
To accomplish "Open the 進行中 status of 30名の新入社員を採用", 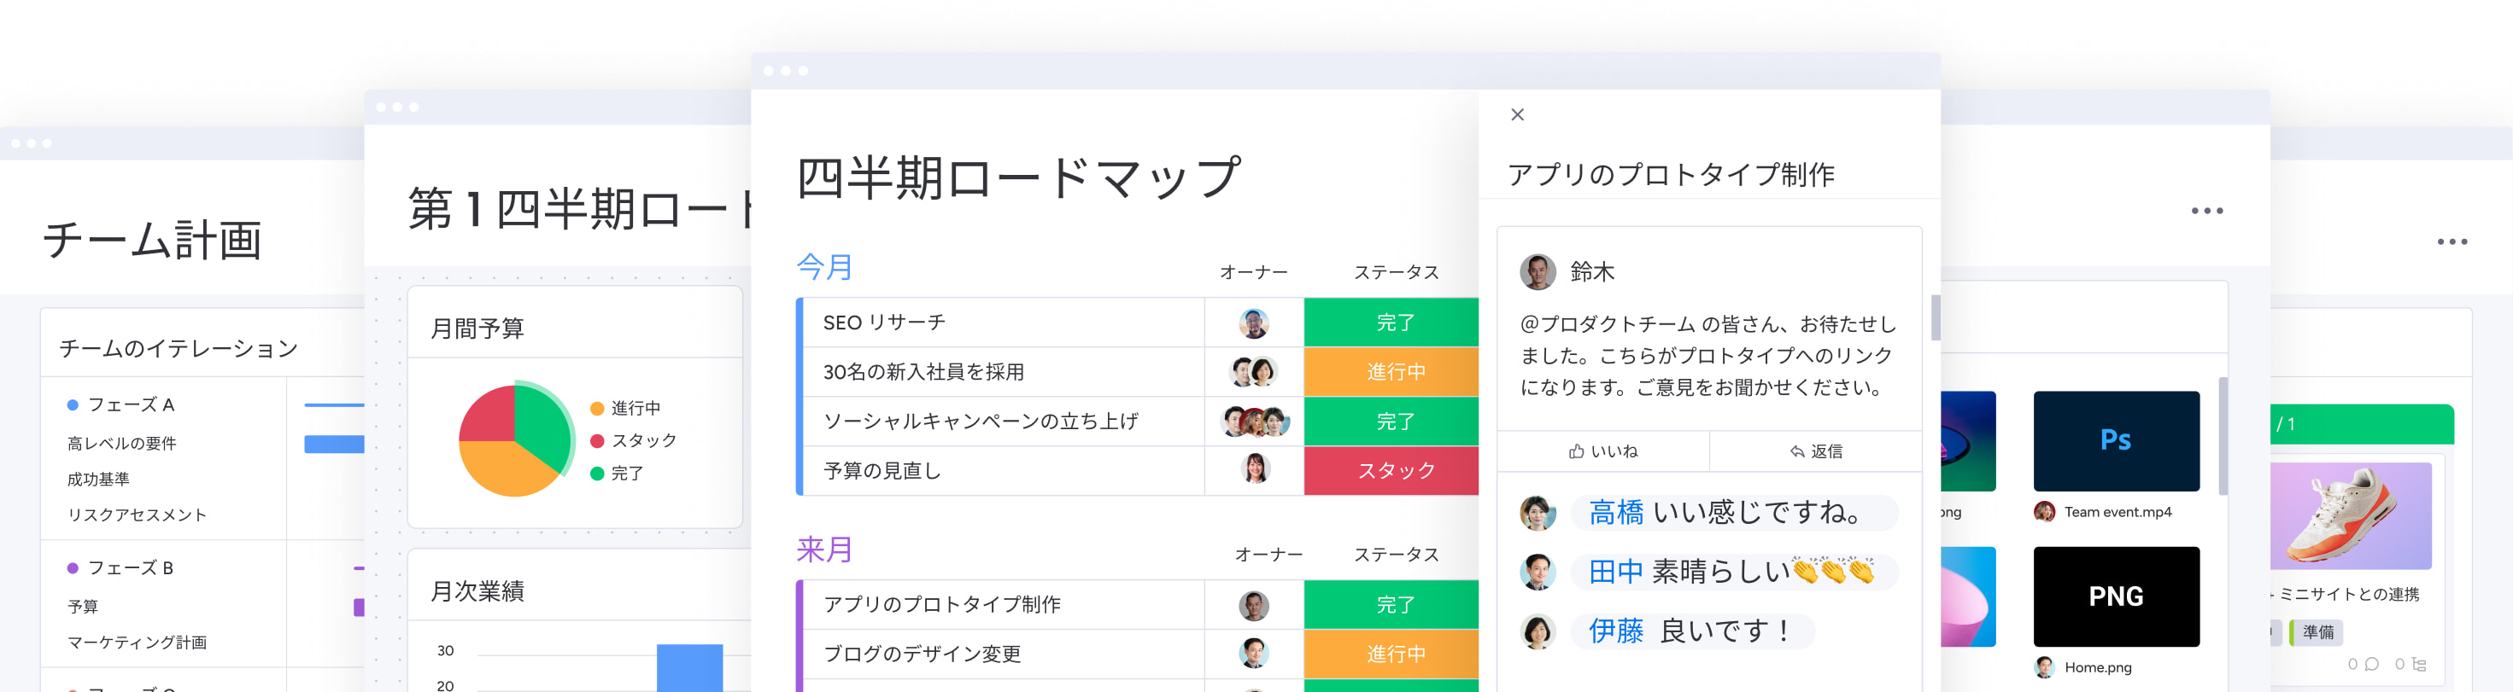I will 1391,371.
